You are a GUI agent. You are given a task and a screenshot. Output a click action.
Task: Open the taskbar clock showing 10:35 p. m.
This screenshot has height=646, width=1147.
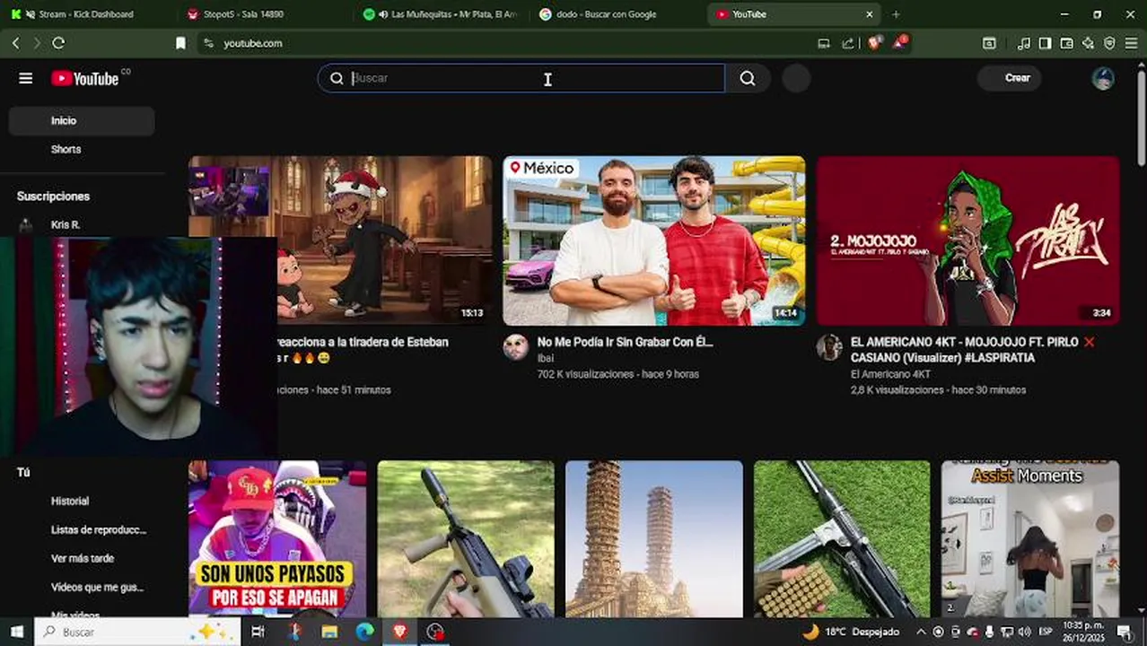pos(1085,632)
